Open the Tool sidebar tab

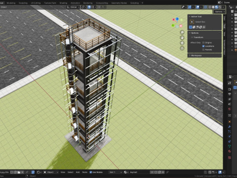pos(225,26)
